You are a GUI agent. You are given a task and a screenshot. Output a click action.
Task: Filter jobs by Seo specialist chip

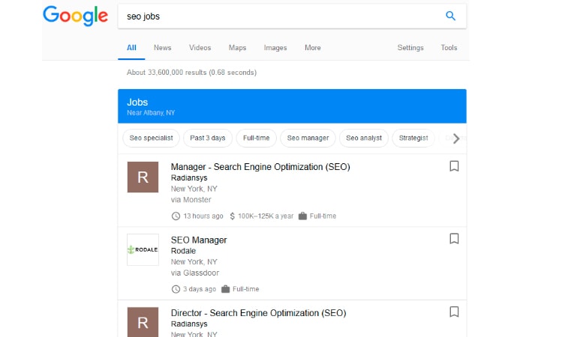click(x=151, y=138)
